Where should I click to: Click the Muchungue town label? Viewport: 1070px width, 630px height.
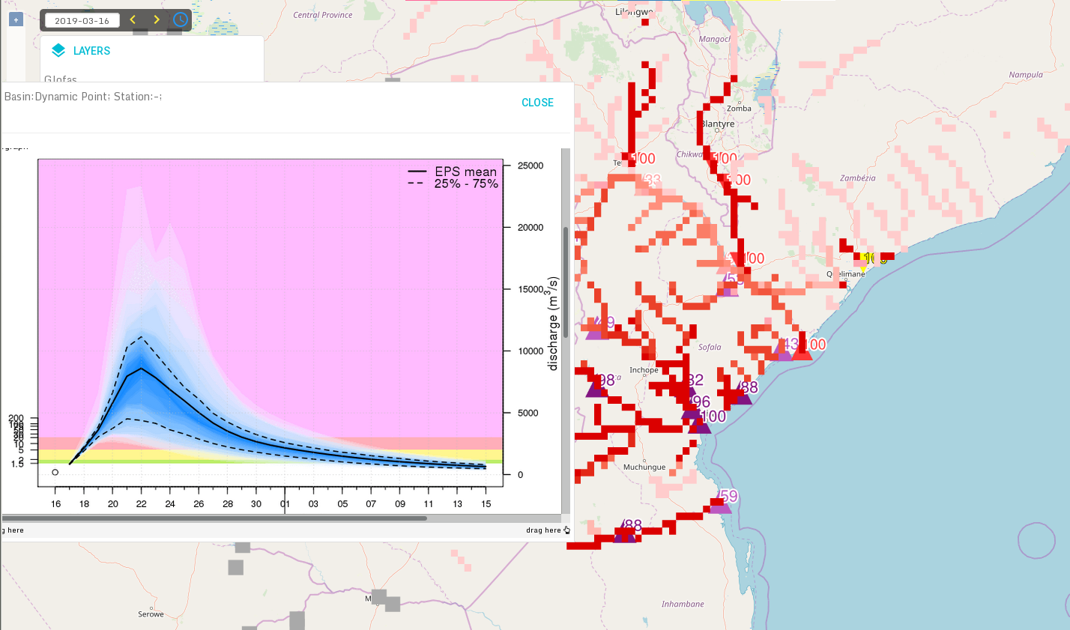tap(644, 467)
